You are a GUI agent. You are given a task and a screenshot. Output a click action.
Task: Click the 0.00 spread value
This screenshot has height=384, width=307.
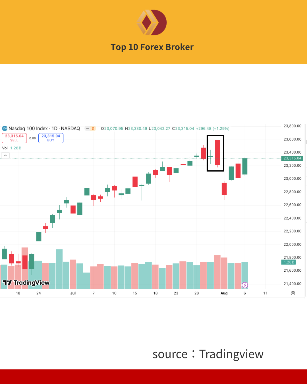coord(33,138)
